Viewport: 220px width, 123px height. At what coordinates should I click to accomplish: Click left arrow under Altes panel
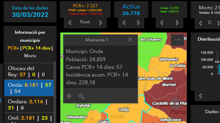pyautogui.click(x=162, y=23)
